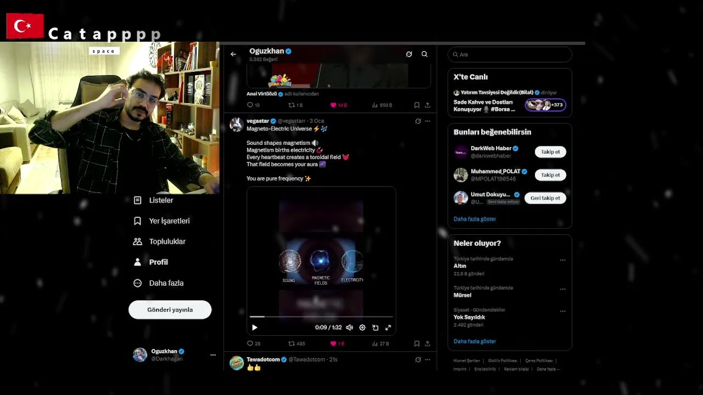703x395 pixels.
Task: View analytics showing 27 B views
Action: 381,344
